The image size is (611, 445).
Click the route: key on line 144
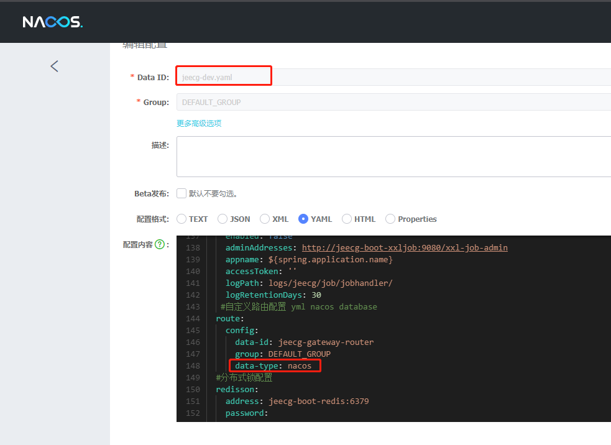coord(230,319)
